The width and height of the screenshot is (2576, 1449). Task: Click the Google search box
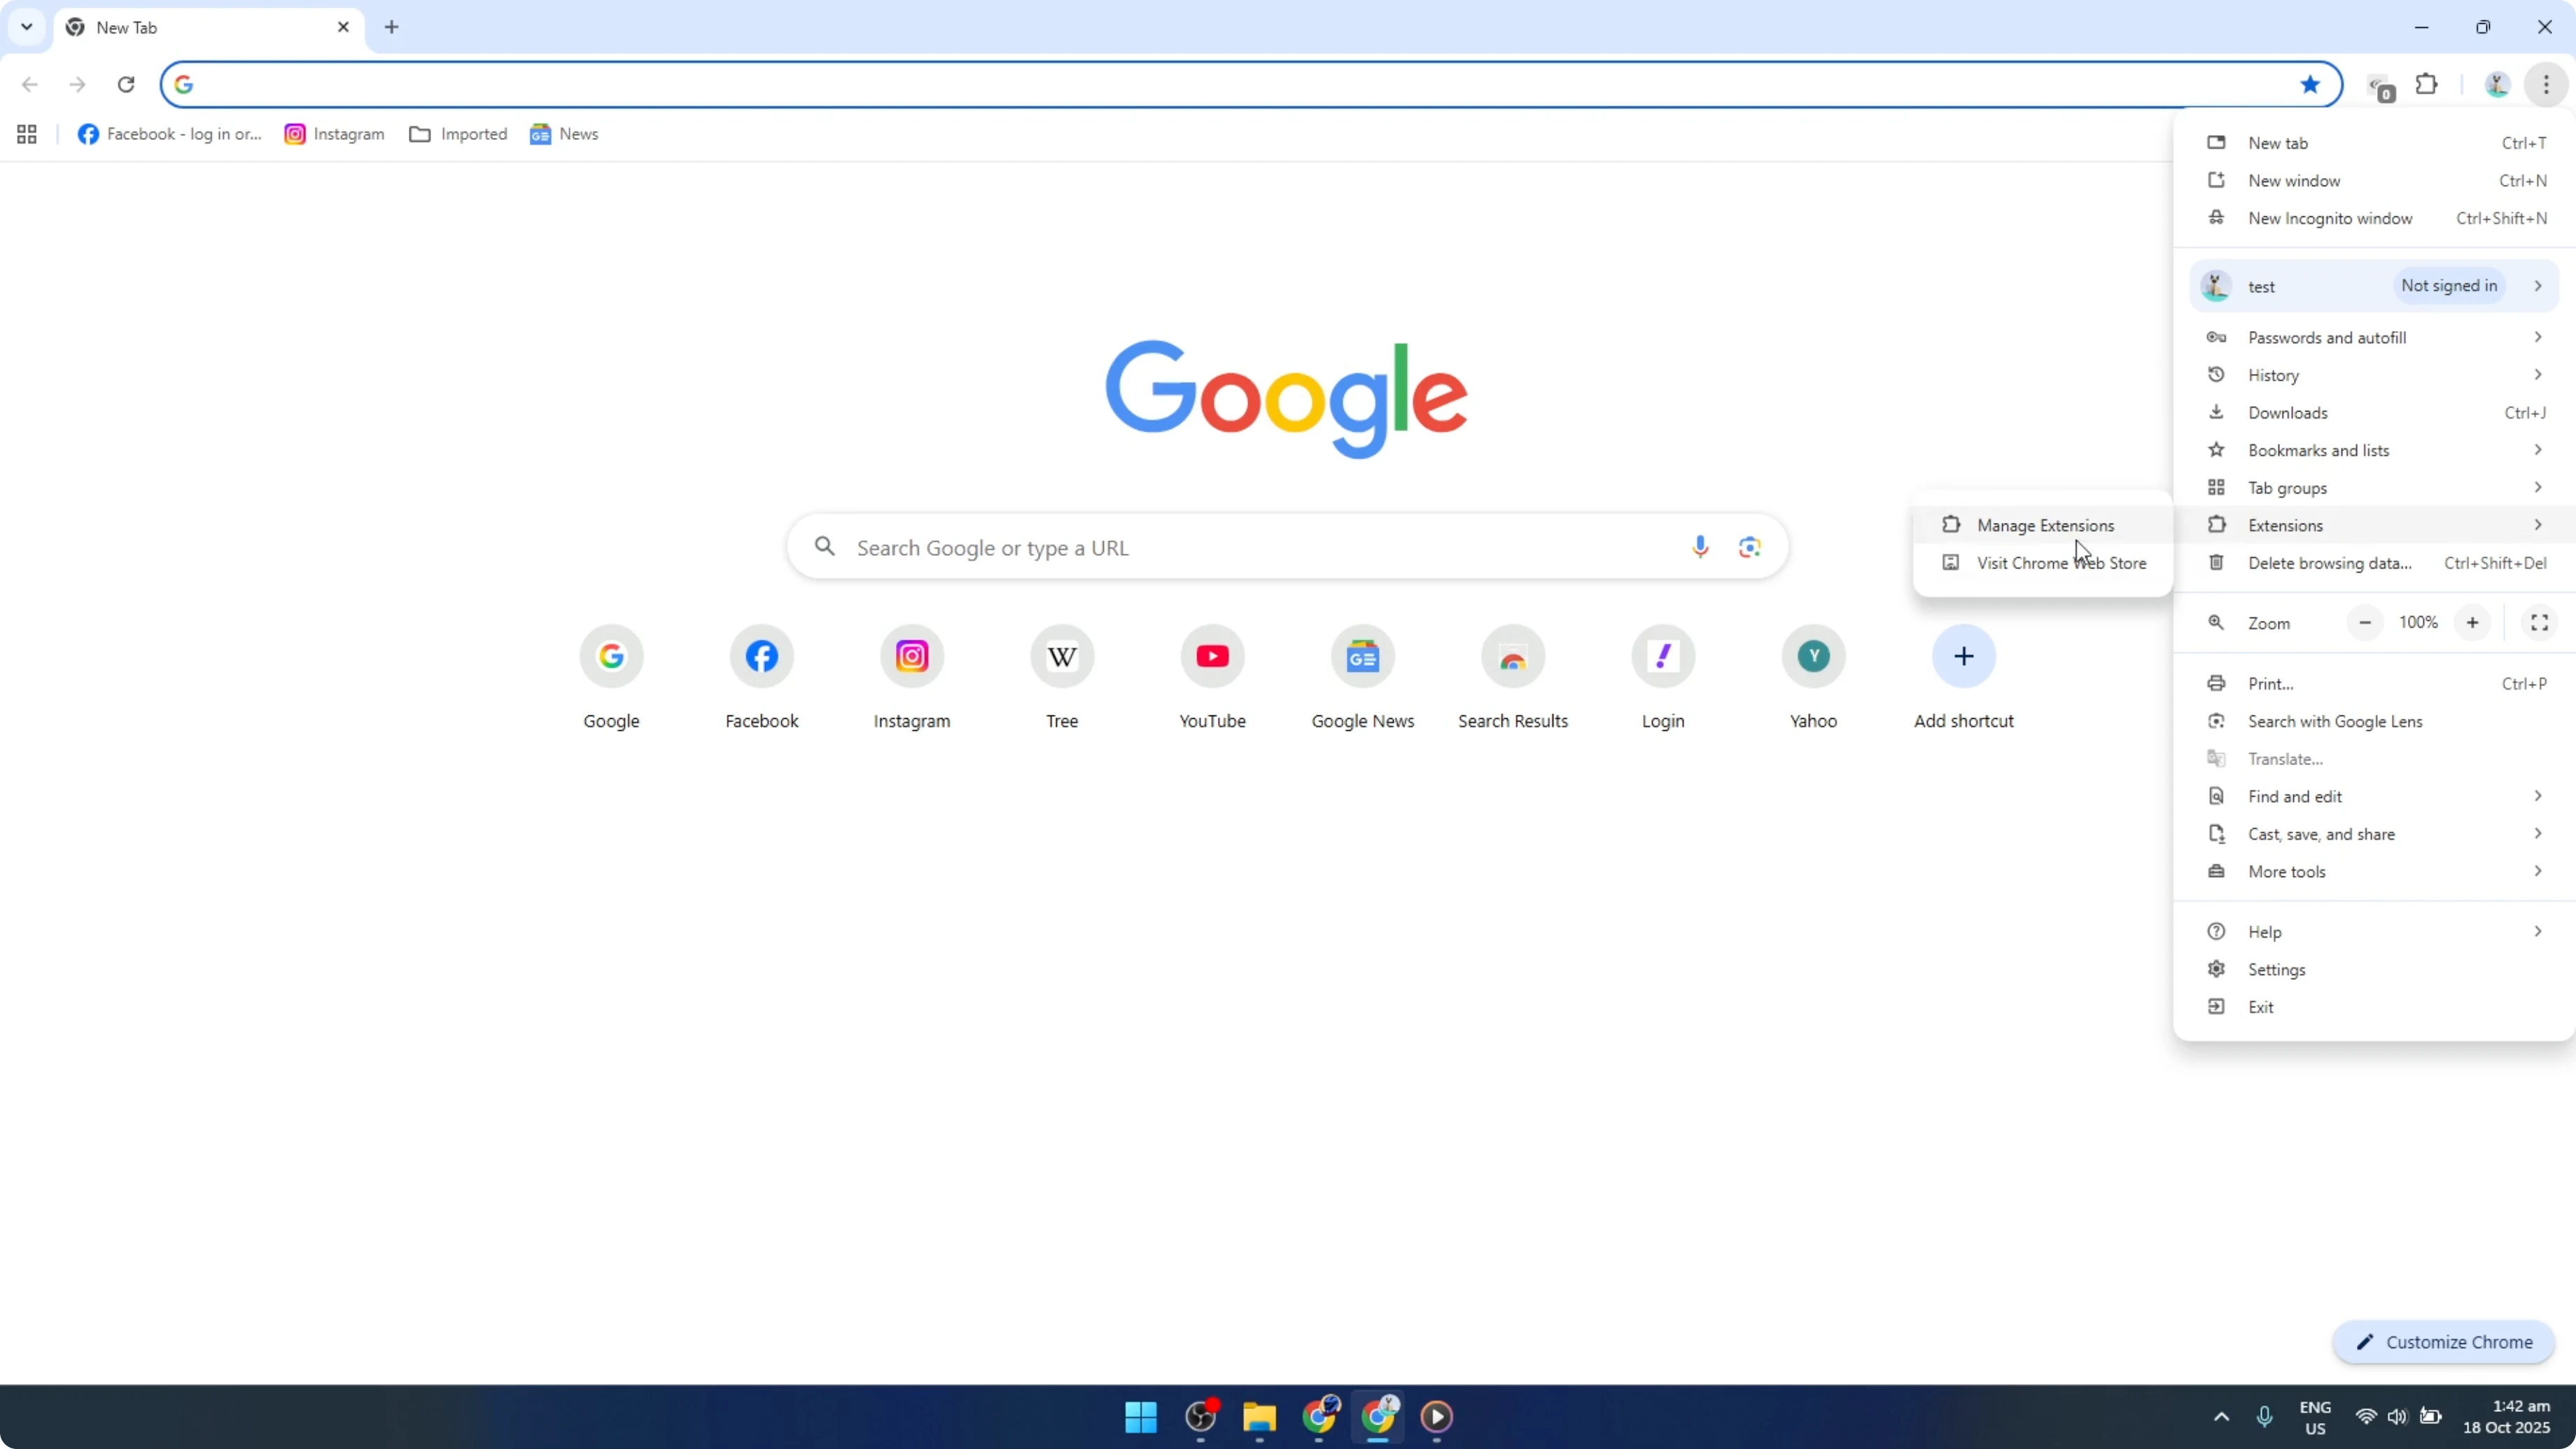click(1287, 547)
